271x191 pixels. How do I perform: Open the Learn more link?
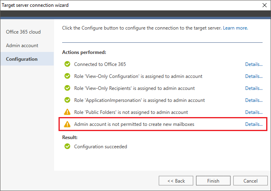pyautogui.click(x=235, y=28)
